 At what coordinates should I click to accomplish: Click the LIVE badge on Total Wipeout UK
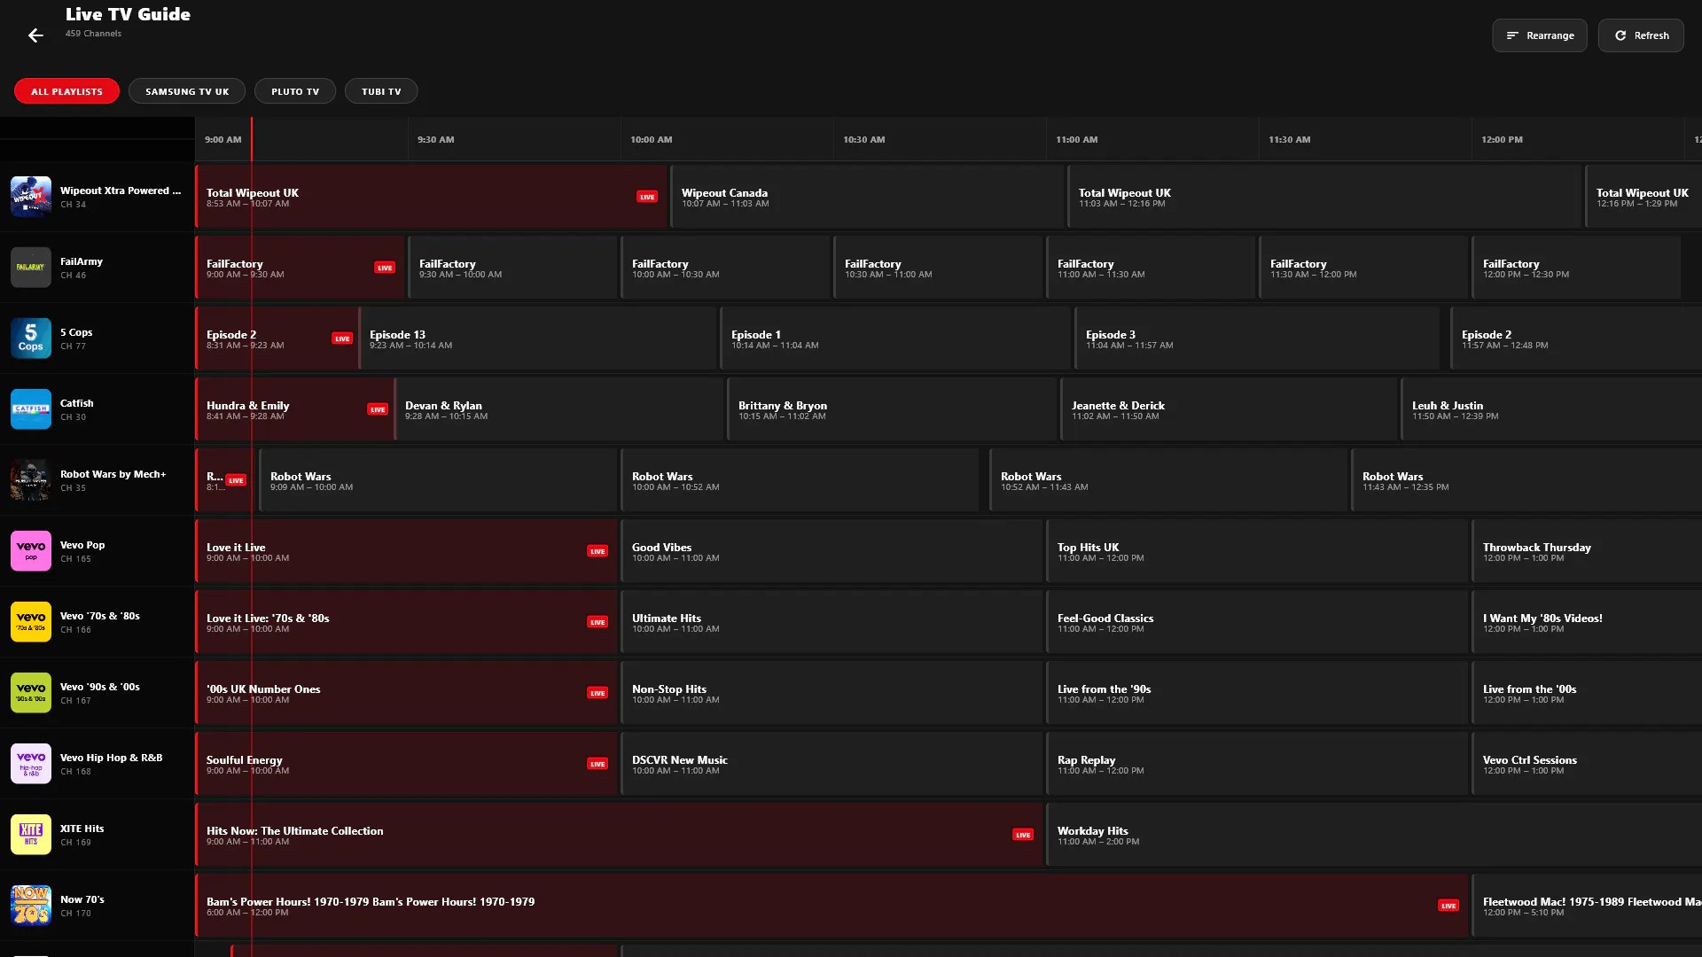point(647,197)
